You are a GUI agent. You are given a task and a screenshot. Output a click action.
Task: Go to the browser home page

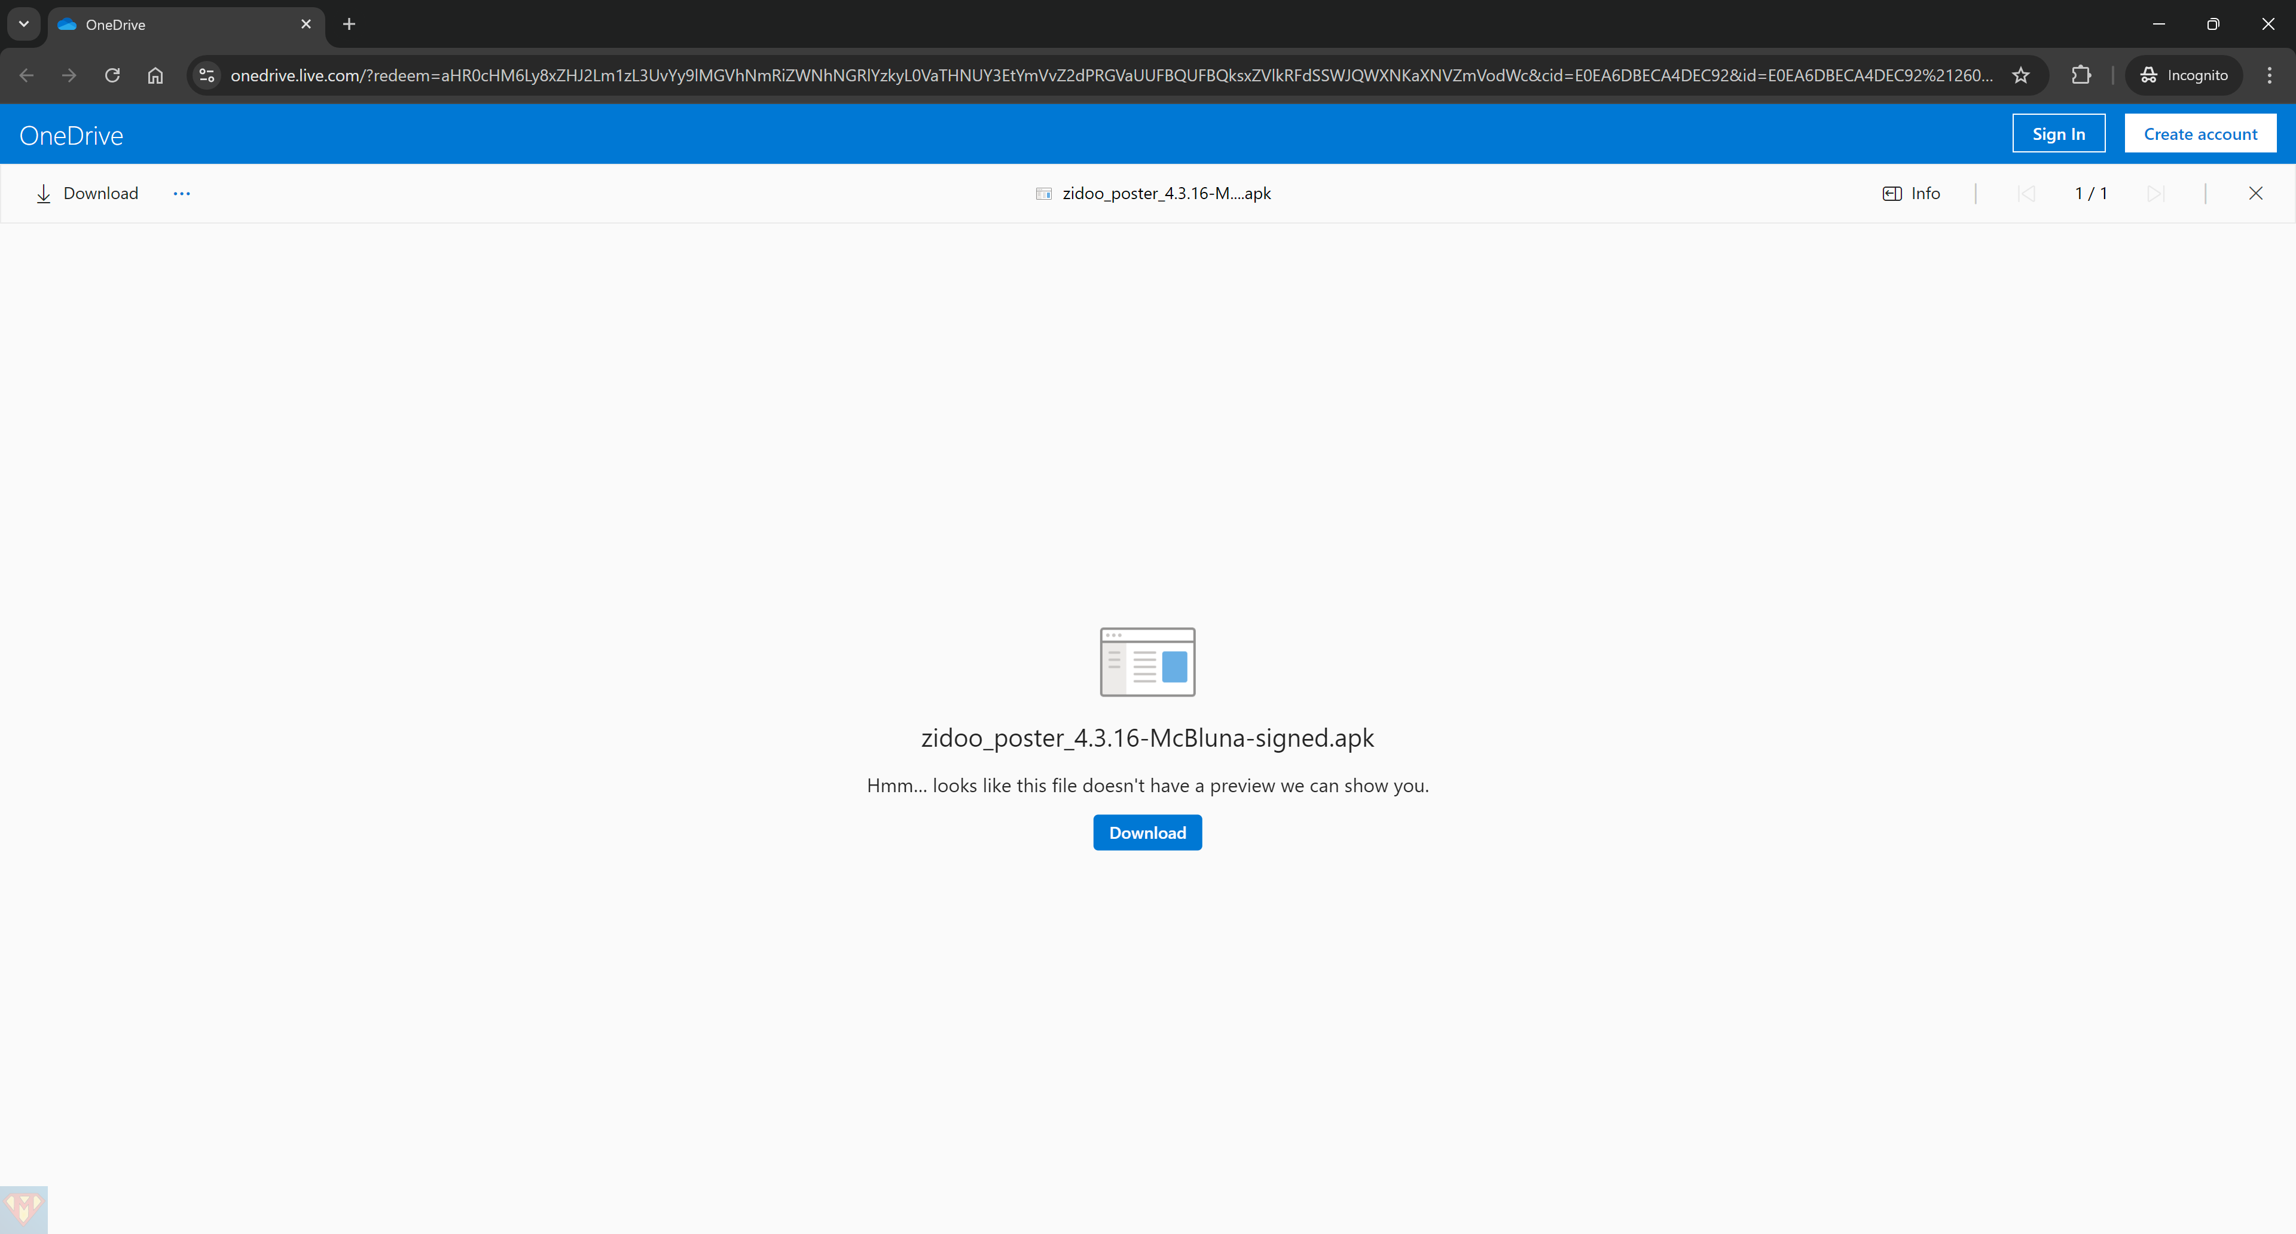tap(155, 76)
